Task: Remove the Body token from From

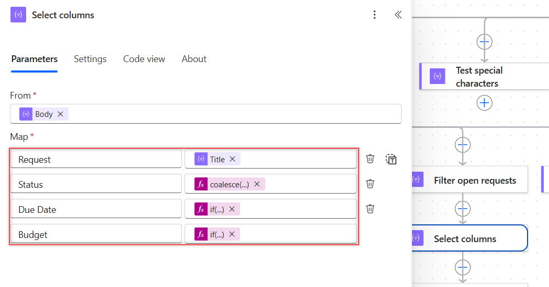Action: pos(60,114)
